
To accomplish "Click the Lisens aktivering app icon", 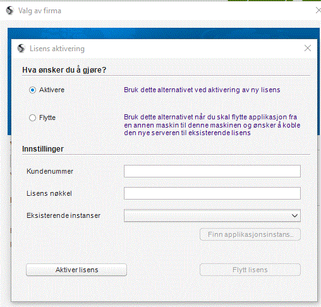I will [x=21, y=49].
